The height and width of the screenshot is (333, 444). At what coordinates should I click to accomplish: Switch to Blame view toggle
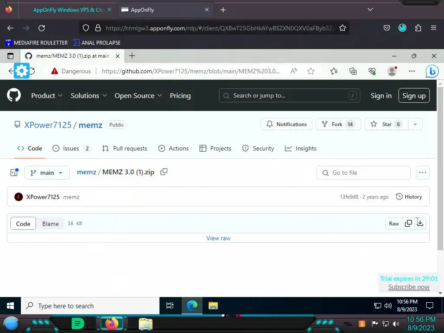pos(50,223)
